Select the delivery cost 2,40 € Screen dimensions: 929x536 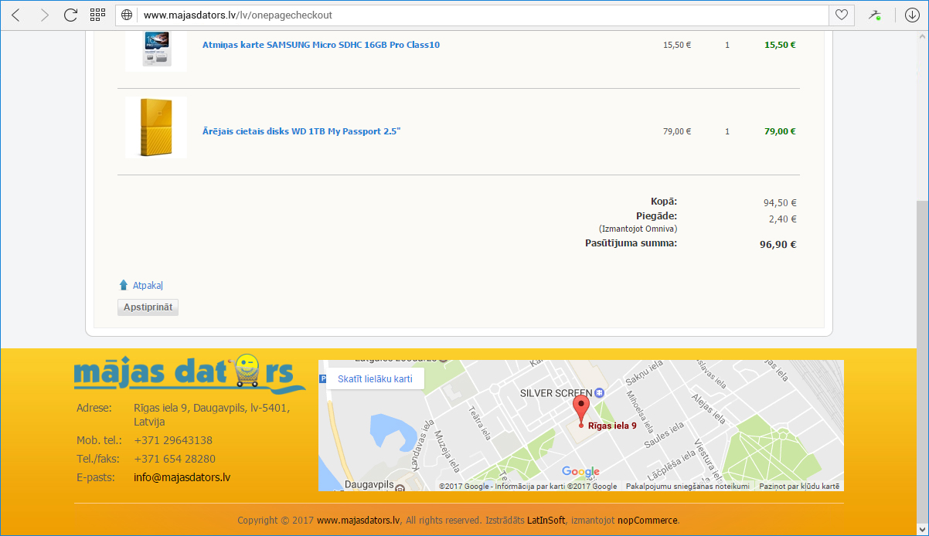click(783, 219)
